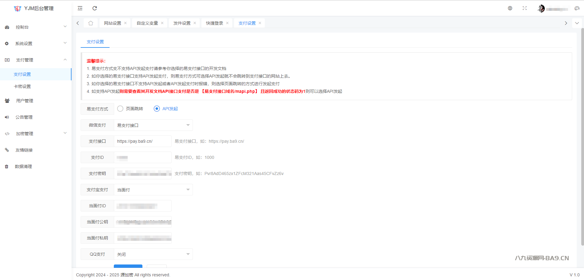This screenshot has height=280, width=584.
Task: Open 用户管理 in the sidebar
Action: (24, 101)
